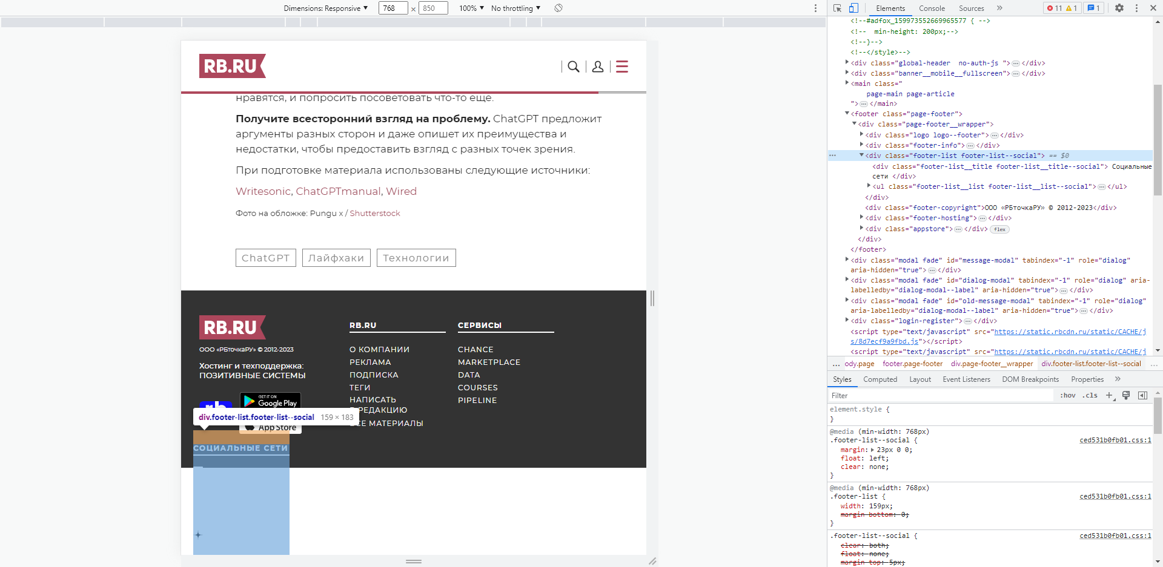The image size is (1163, 567).
Task: Toggle the flex badge next to appstore div
Action: click(999, 229)
